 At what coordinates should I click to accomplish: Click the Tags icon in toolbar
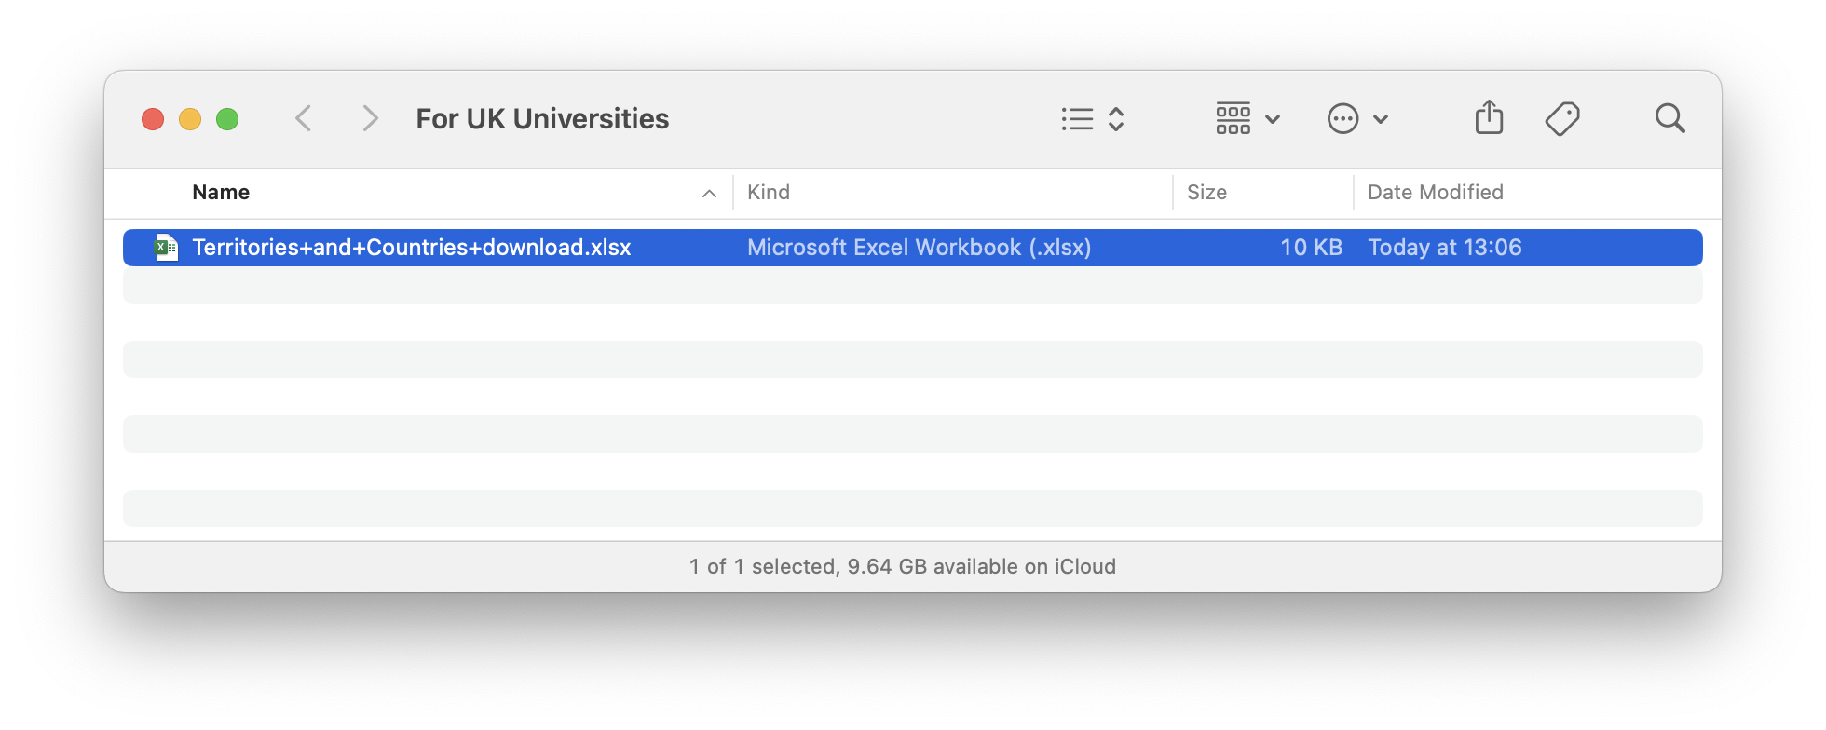[1561, 119]
